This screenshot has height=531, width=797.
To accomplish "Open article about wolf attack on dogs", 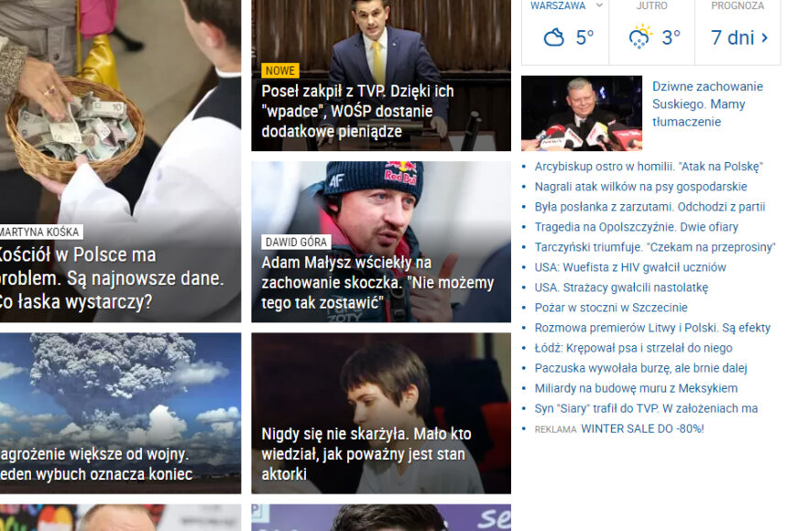I will 641,186.
